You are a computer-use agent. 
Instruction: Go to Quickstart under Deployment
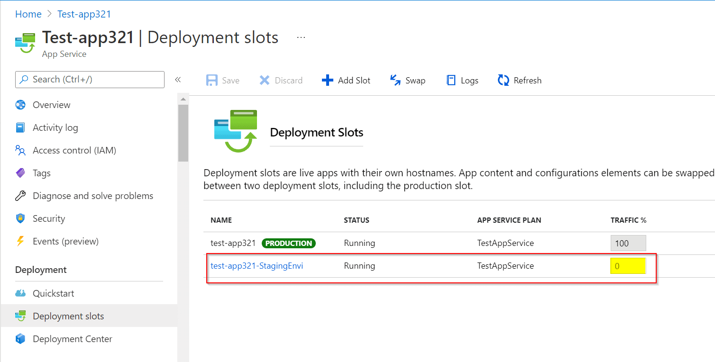[53, 294]
